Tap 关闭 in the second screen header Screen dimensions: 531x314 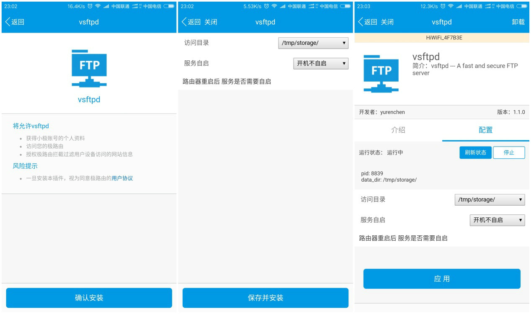[x=211, y=22]
